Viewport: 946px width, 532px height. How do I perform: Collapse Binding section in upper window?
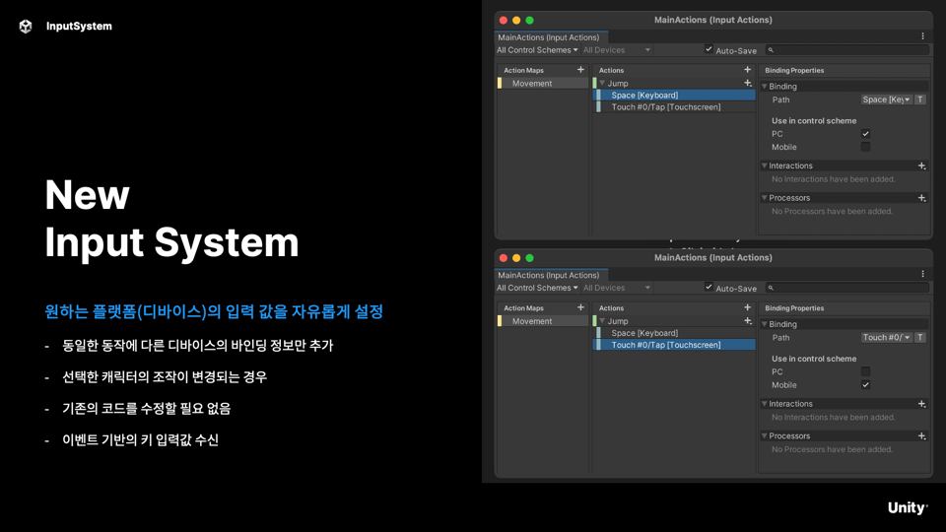click(x=765, y=87)
